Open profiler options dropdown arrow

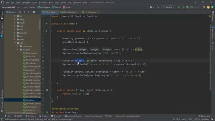(195, 7)
